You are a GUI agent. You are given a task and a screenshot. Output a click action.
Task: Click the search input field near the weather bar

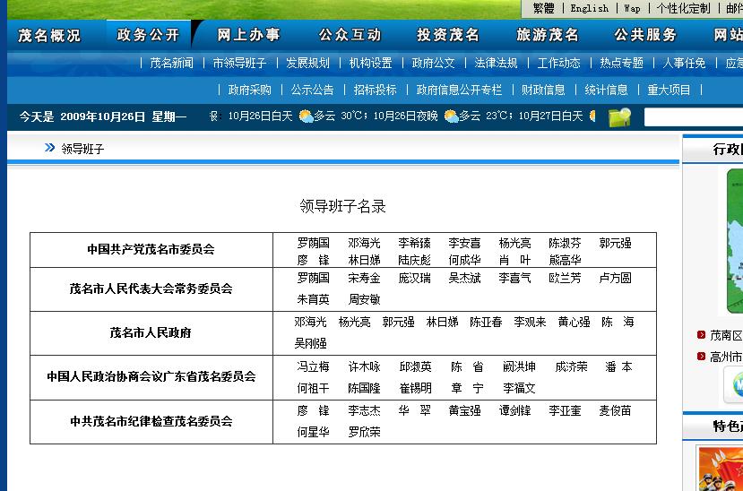693,117
